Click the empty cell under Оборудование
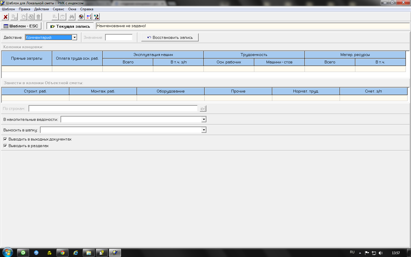The image size is (411, 257). 171,98
